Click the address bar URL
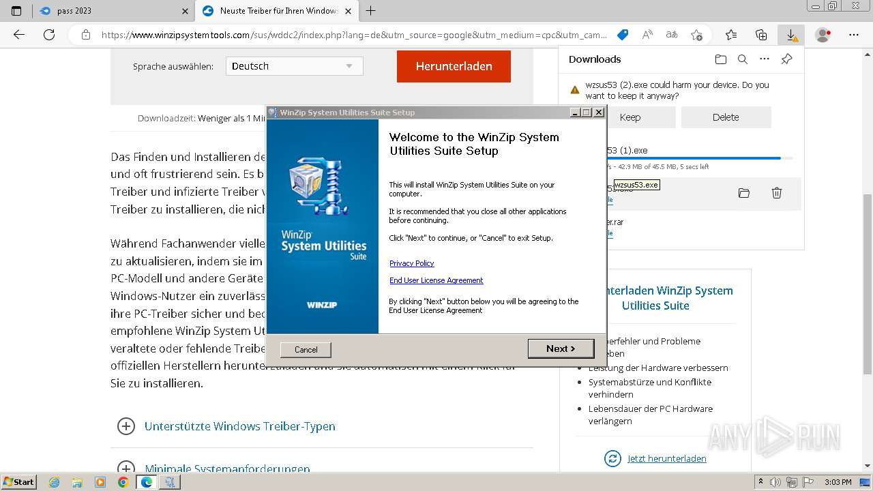Viewport: 873px width, 491px height. point(354,35)
